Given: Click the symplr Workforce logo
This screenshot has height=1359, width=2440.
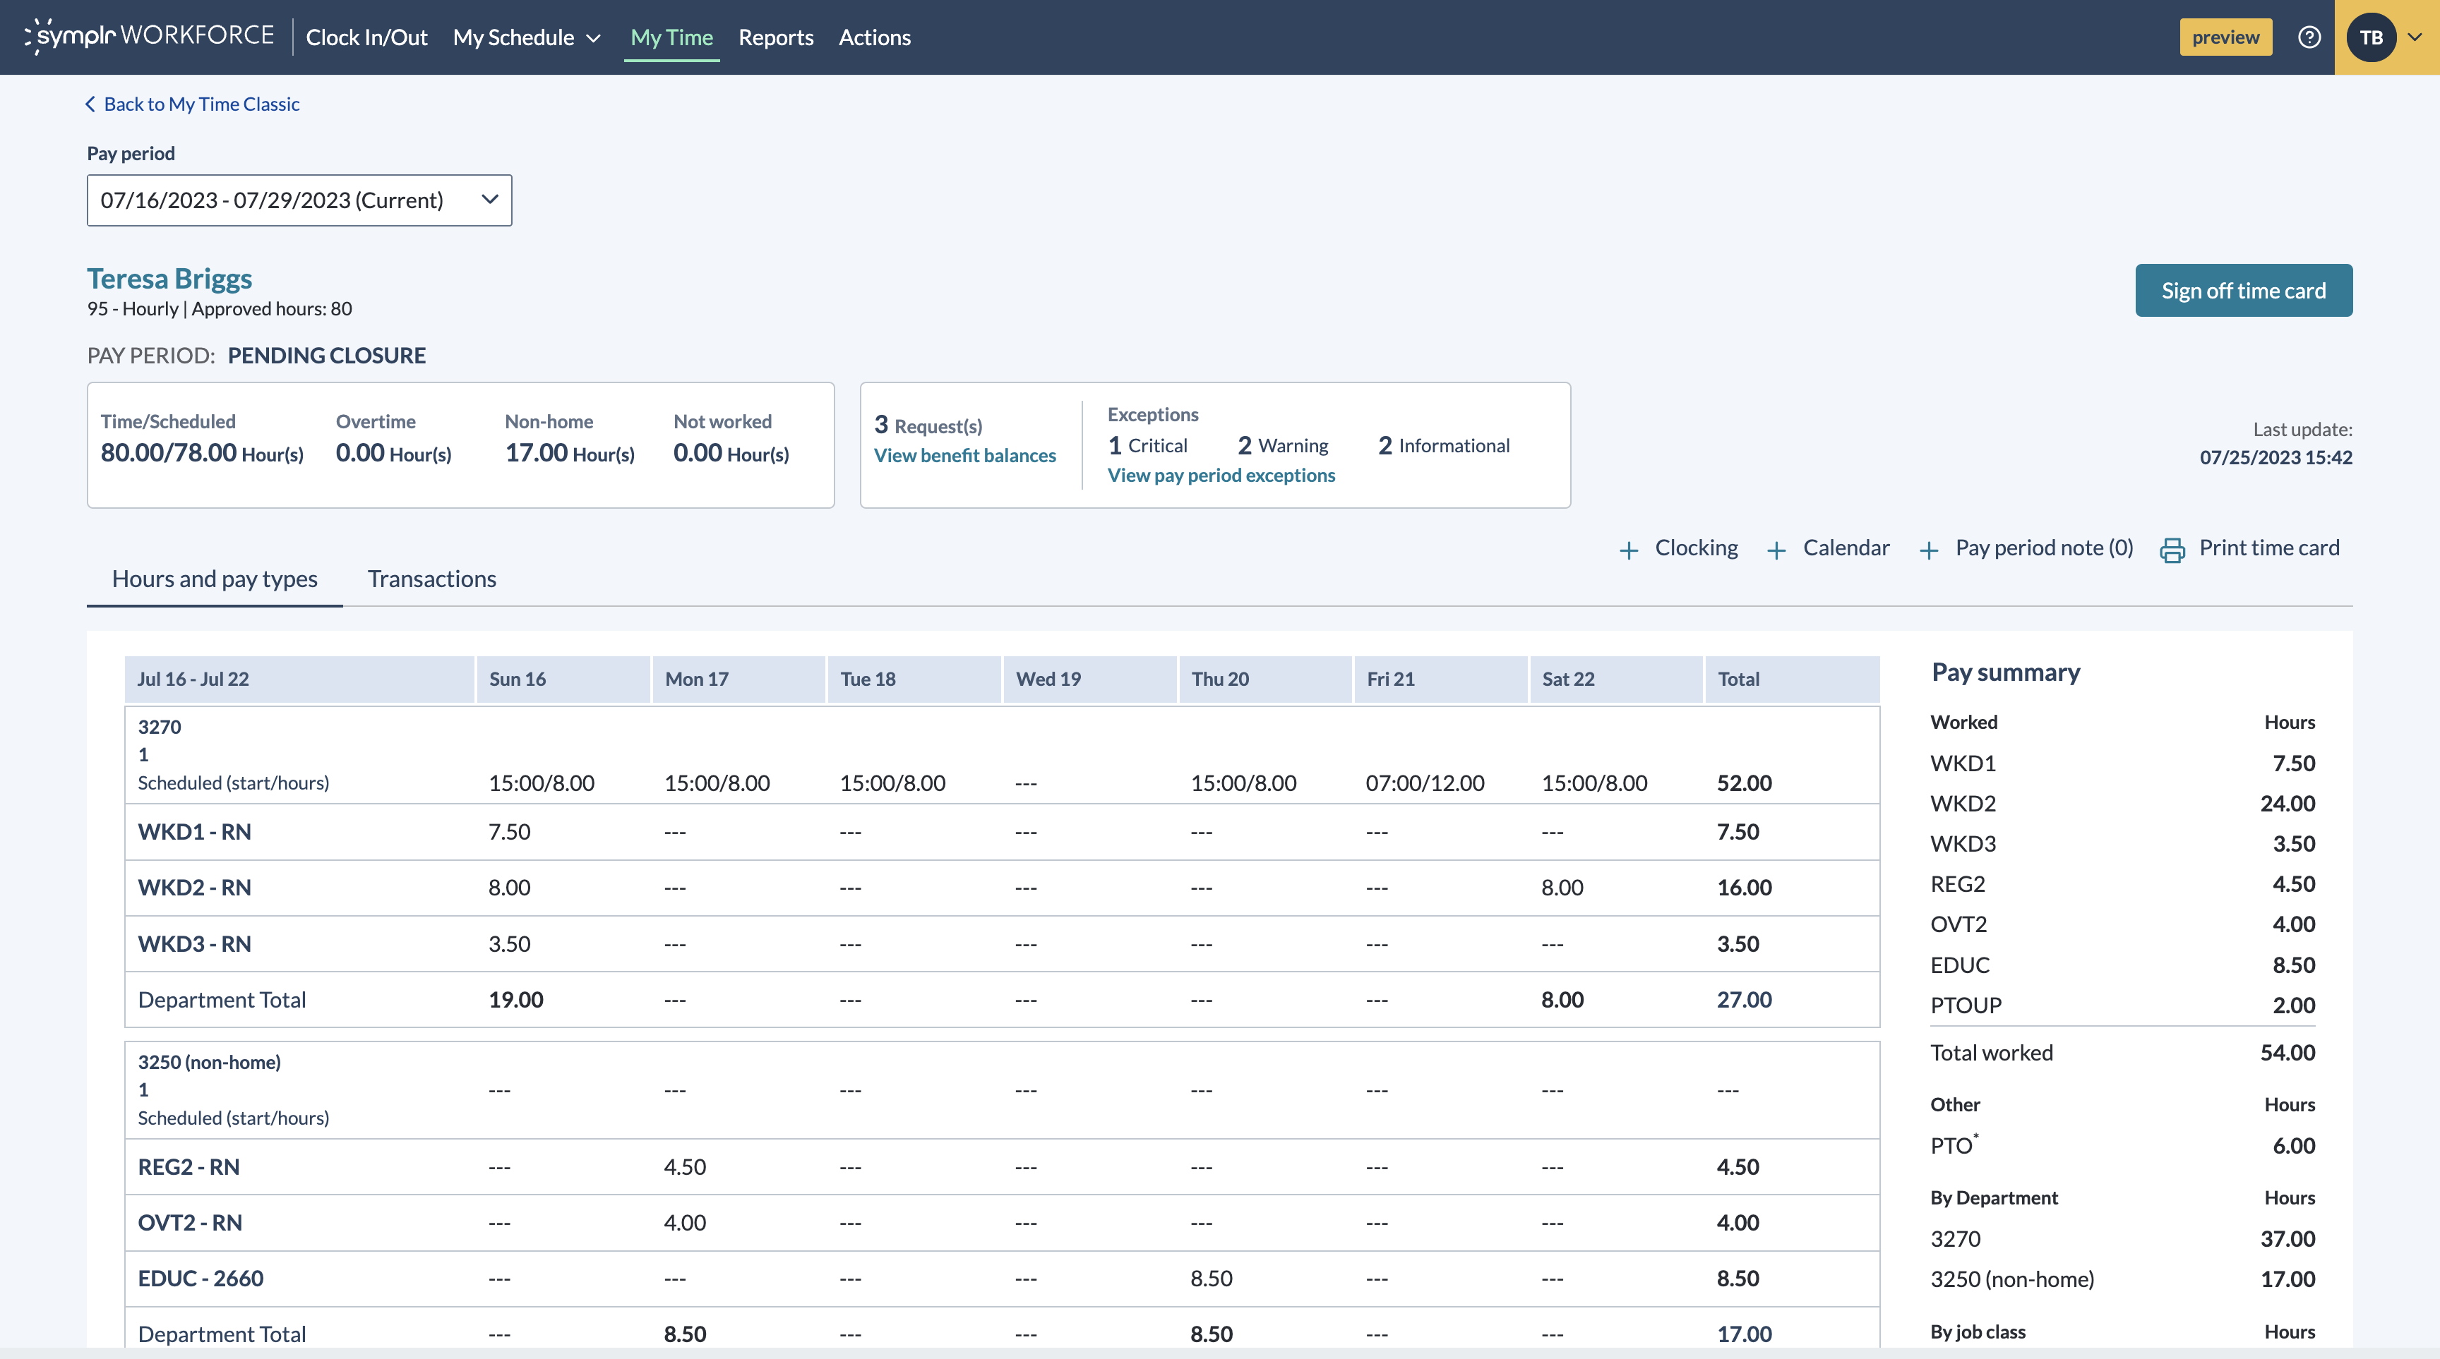Looking at the screenshot, I should coord(150,36).
